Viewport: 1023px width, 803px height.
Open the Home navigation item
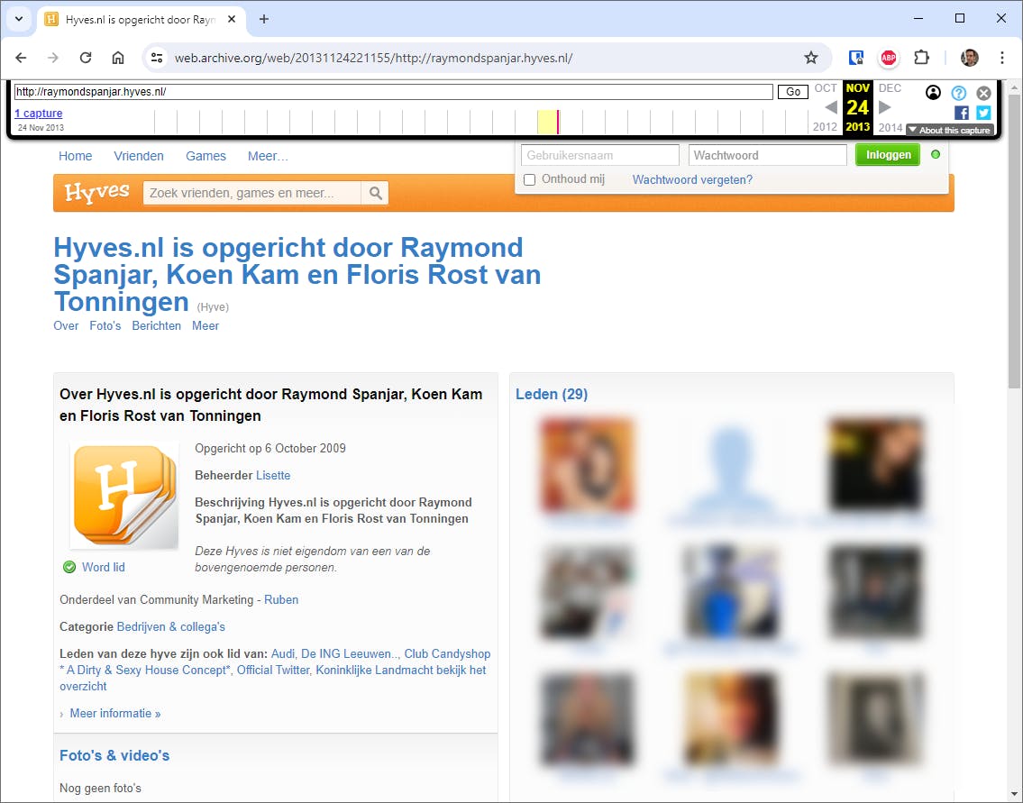75,156
